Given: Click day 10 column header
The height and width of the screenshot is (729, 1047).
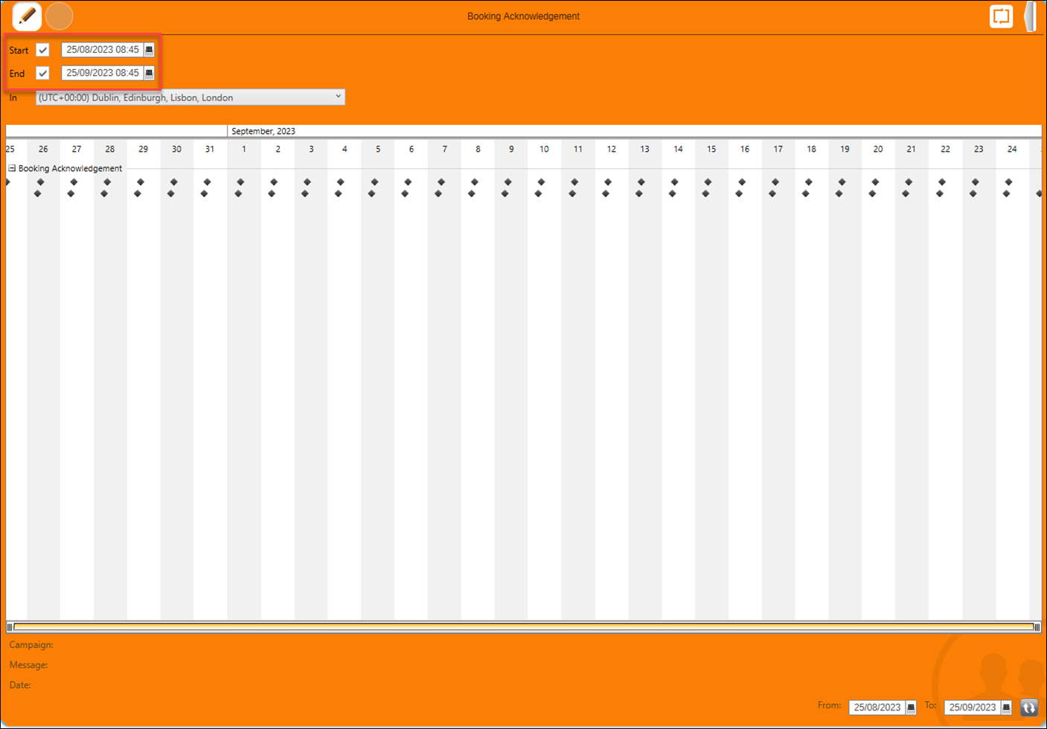Looking at the screenshot, I should coord(544,150).
